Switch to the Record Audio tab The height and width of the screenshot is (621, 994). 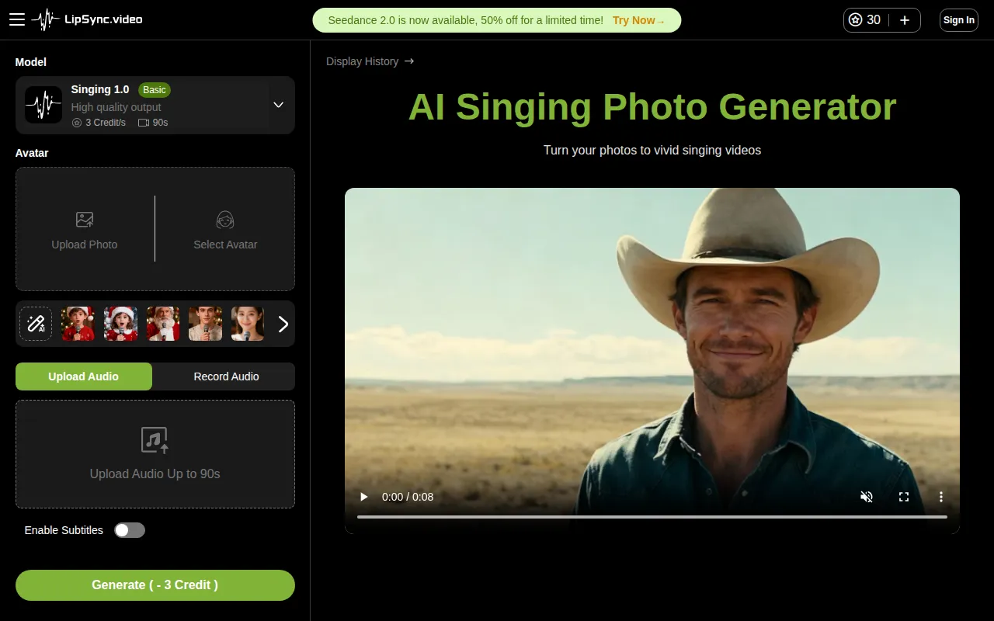pyautogui.click(x=226, y=376)
